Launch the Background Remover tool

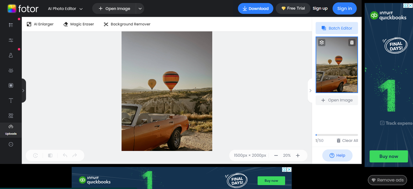point(127,24)
